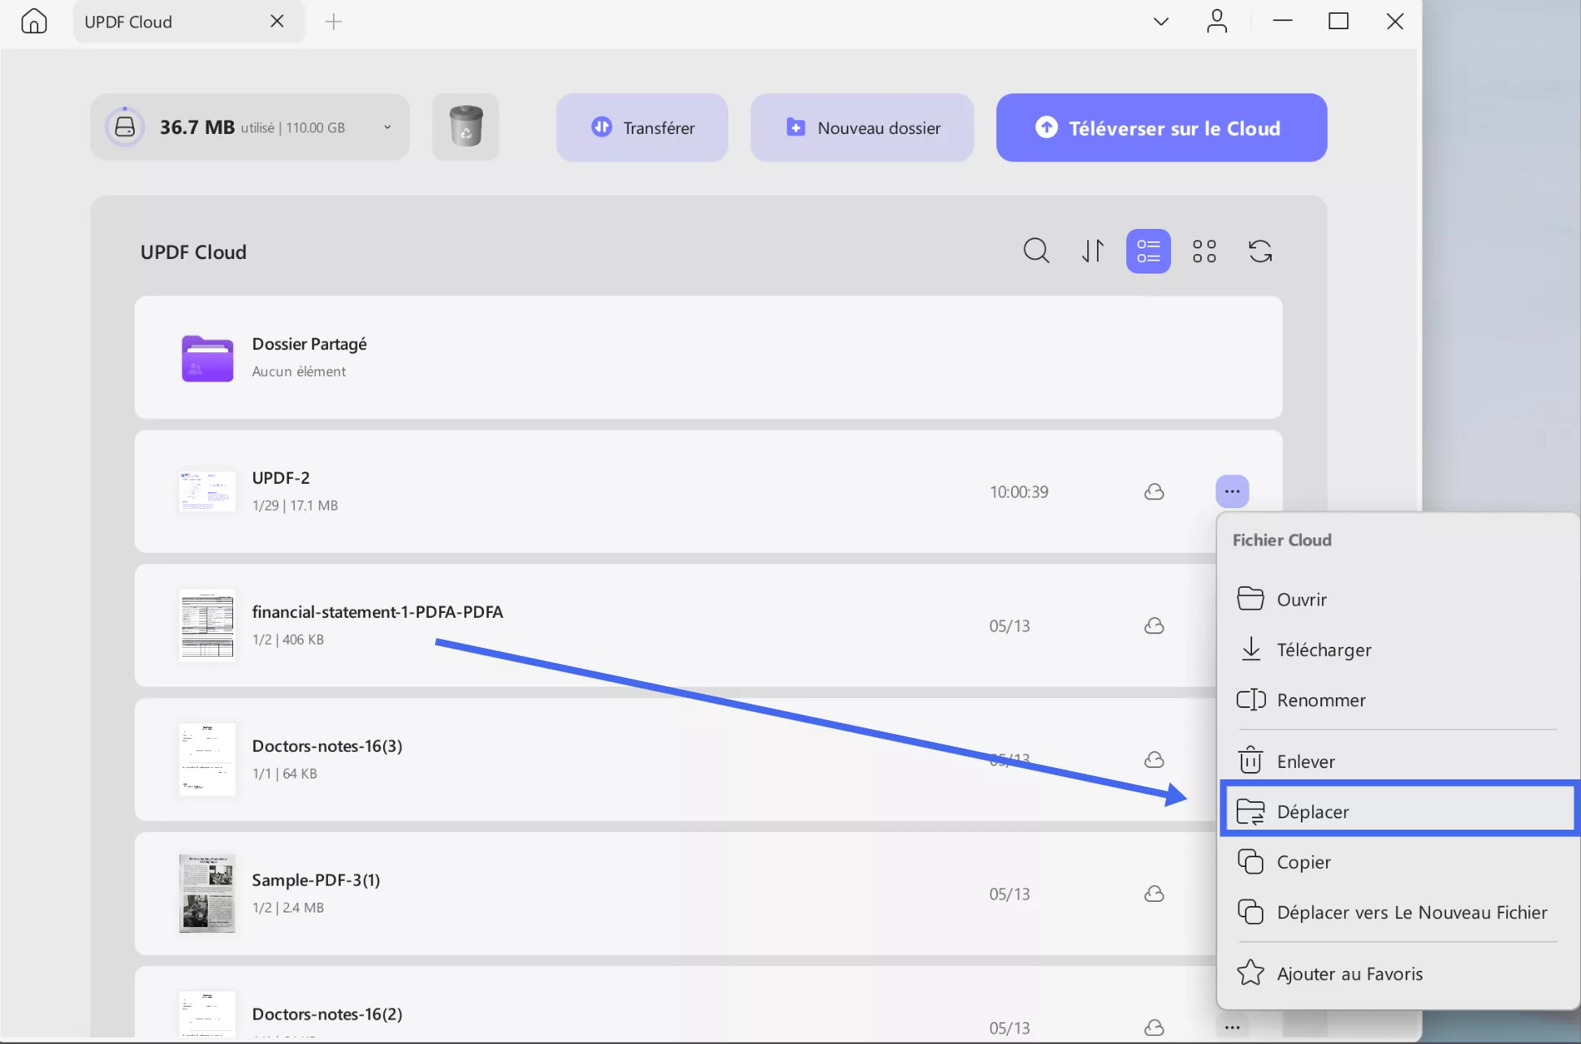Click the 10:00:39 timestamp
Screen dimensions: 1581x1044
(x=1019, y=491)
